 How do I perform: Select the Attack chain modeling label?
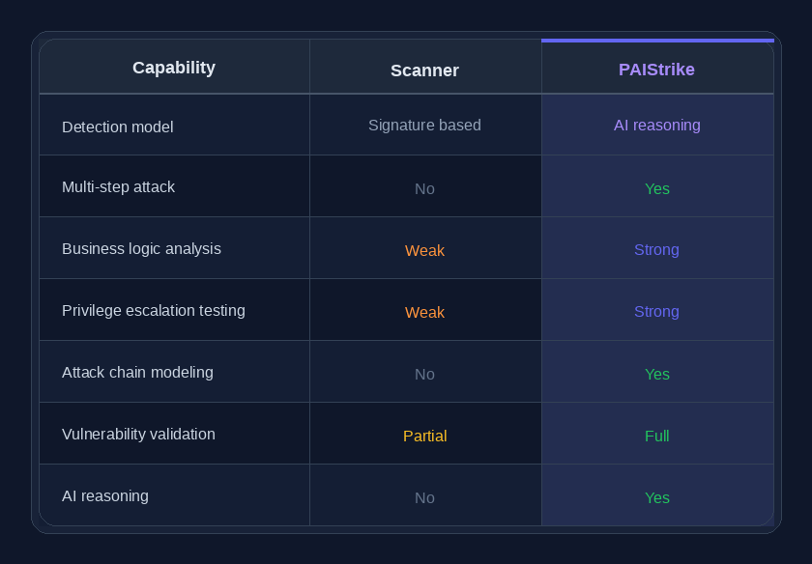(137, 372)
